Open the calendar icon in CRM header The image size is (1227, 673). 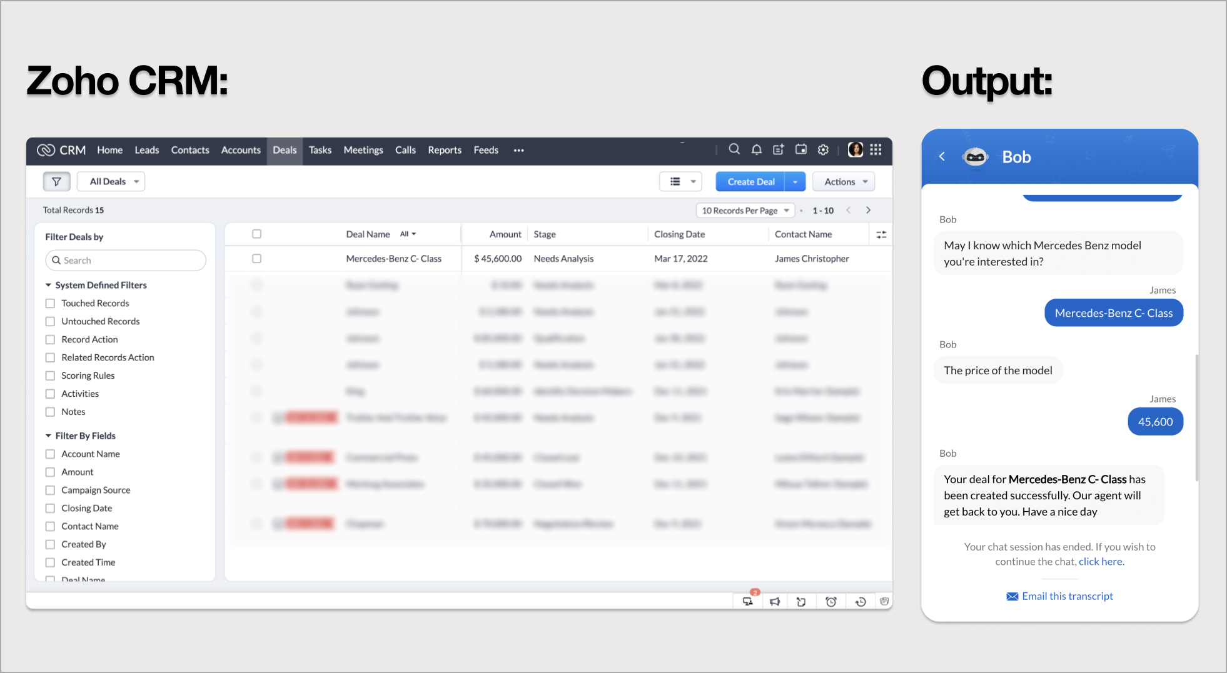click(801, 149)
